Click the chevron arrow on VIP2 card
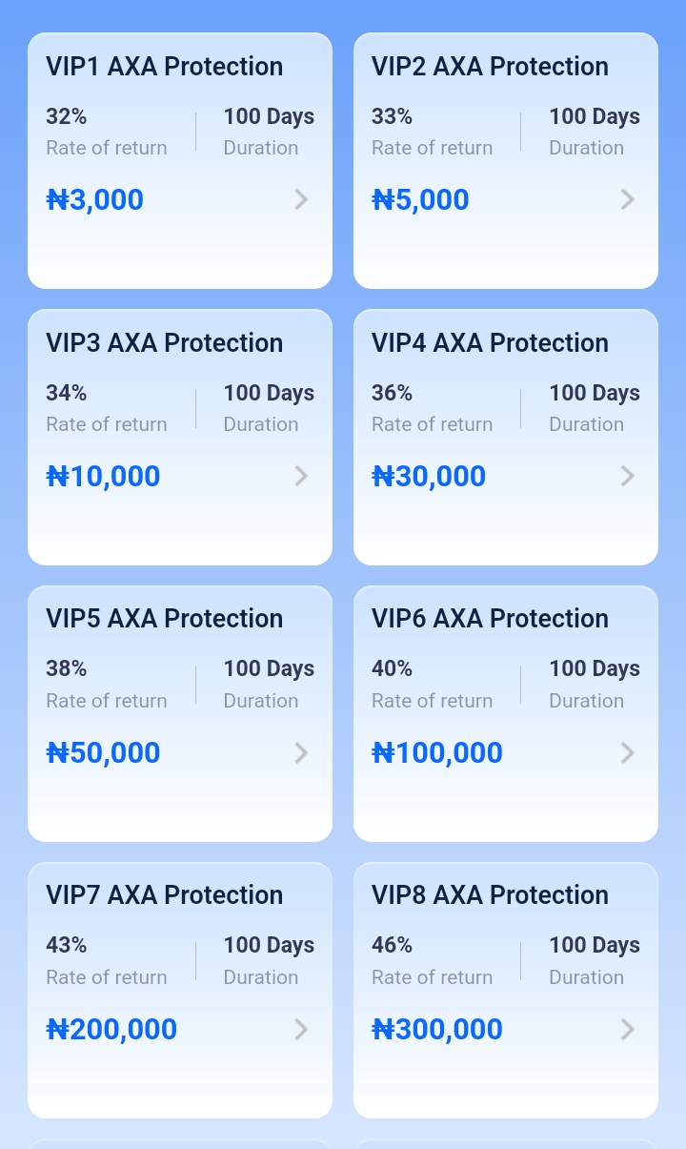 click(x=627, y=199)
